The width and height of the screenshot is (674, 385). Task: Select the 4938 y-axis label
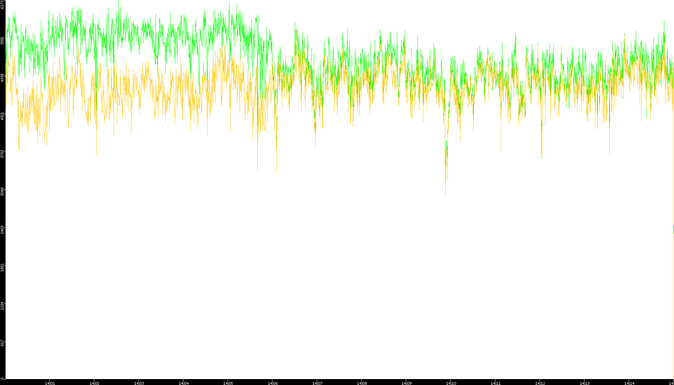pyautogui.click(x=3, y=78)
